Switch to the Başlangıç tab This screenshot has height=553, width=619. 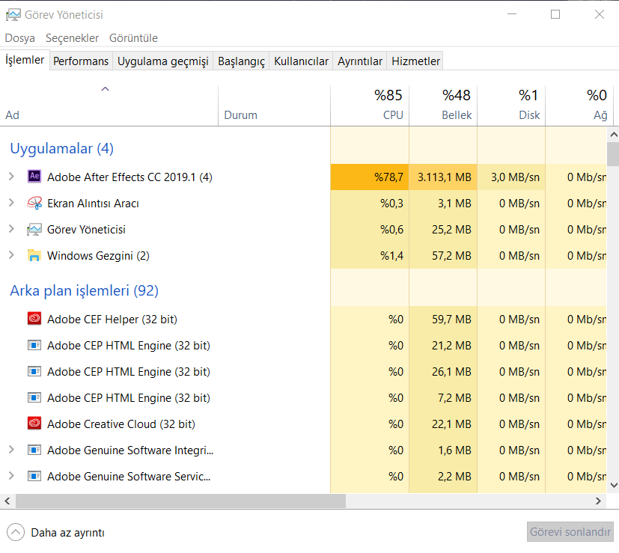click(241, 61)
